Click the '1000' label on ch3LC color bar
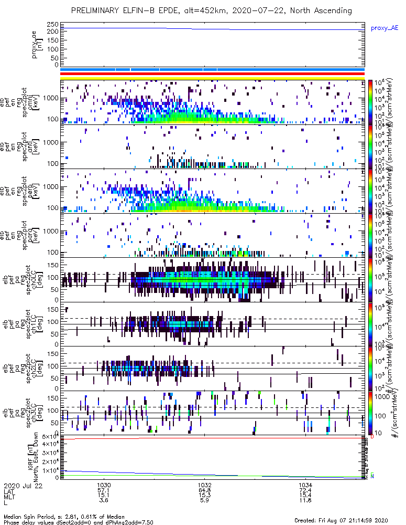This screenshot has width=406, height=525. click(x=381, y=396)
